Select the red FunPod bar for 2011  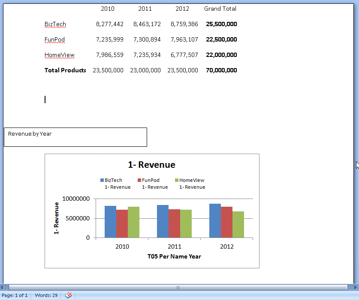pyautogui.click(x=174, y=223)
